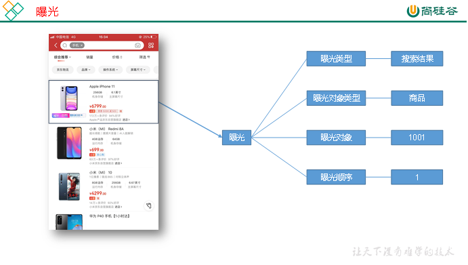468x265 pixels.
Task: Click the 华为 P40 手机 title
Action: point(109,216)
